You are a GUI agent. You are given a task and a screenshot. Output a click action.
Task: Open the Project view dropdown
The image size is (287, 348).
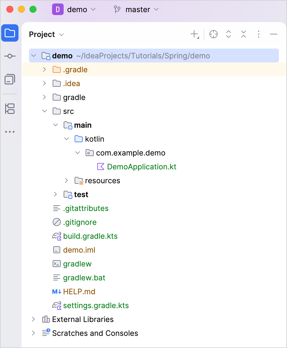(x=46, y=34)
